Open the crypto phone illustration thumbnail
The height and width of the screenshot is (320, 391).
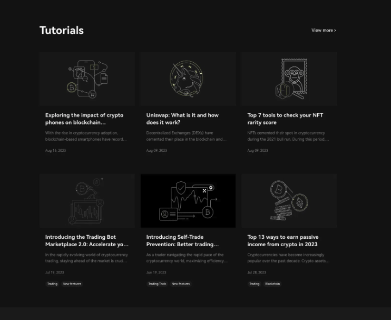click(x=87, y=79)
